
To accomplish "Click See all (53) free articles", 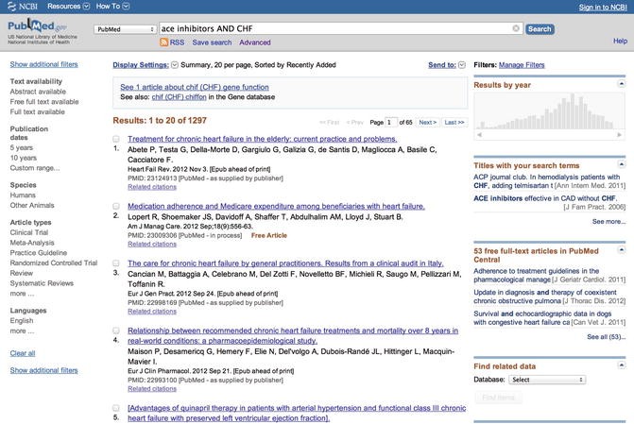I will click(x=606, y=337).
